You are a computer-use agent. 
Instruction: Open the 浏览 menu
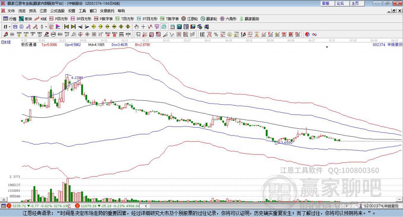pos(22,11)
